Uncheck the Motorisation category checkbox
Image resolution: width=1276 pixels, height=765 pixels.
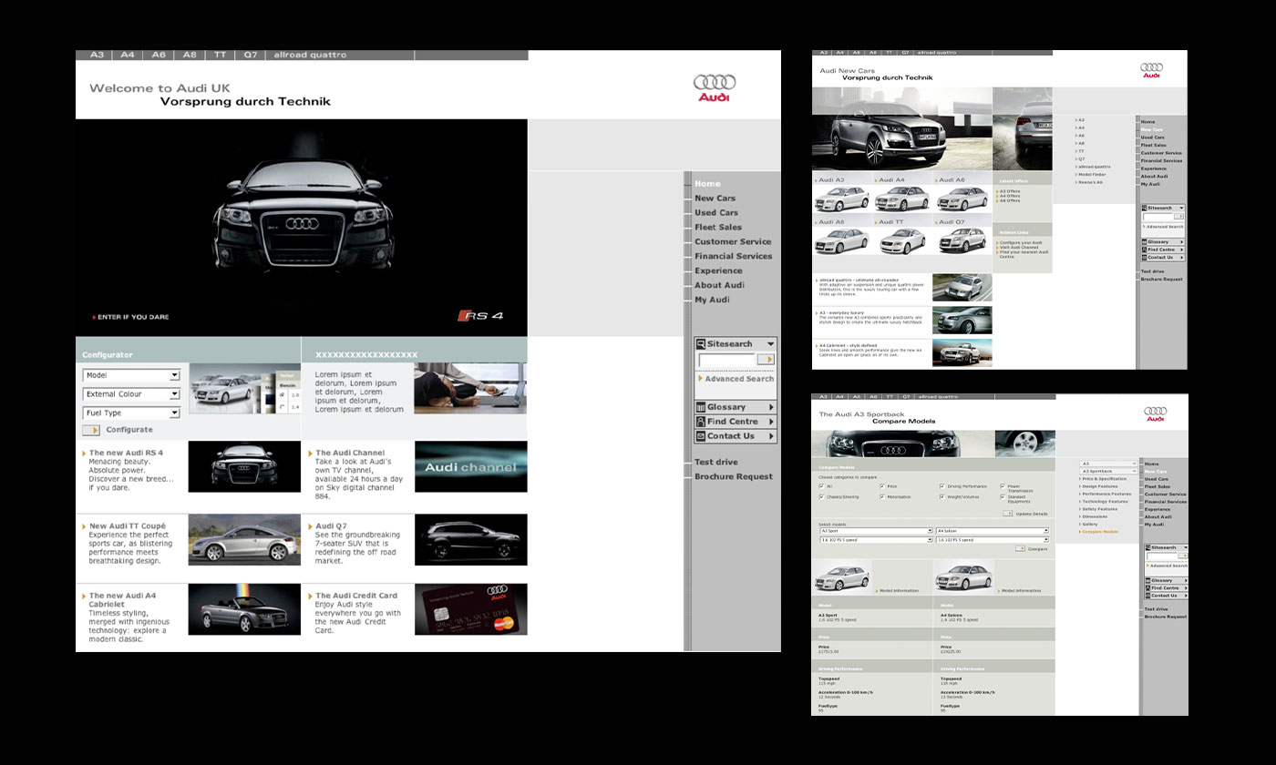(x=882, y=497)
